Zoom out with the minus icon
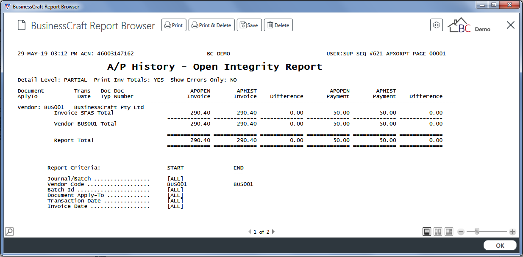Viewport: 523px width, 257px height. [x=461, y=232]
